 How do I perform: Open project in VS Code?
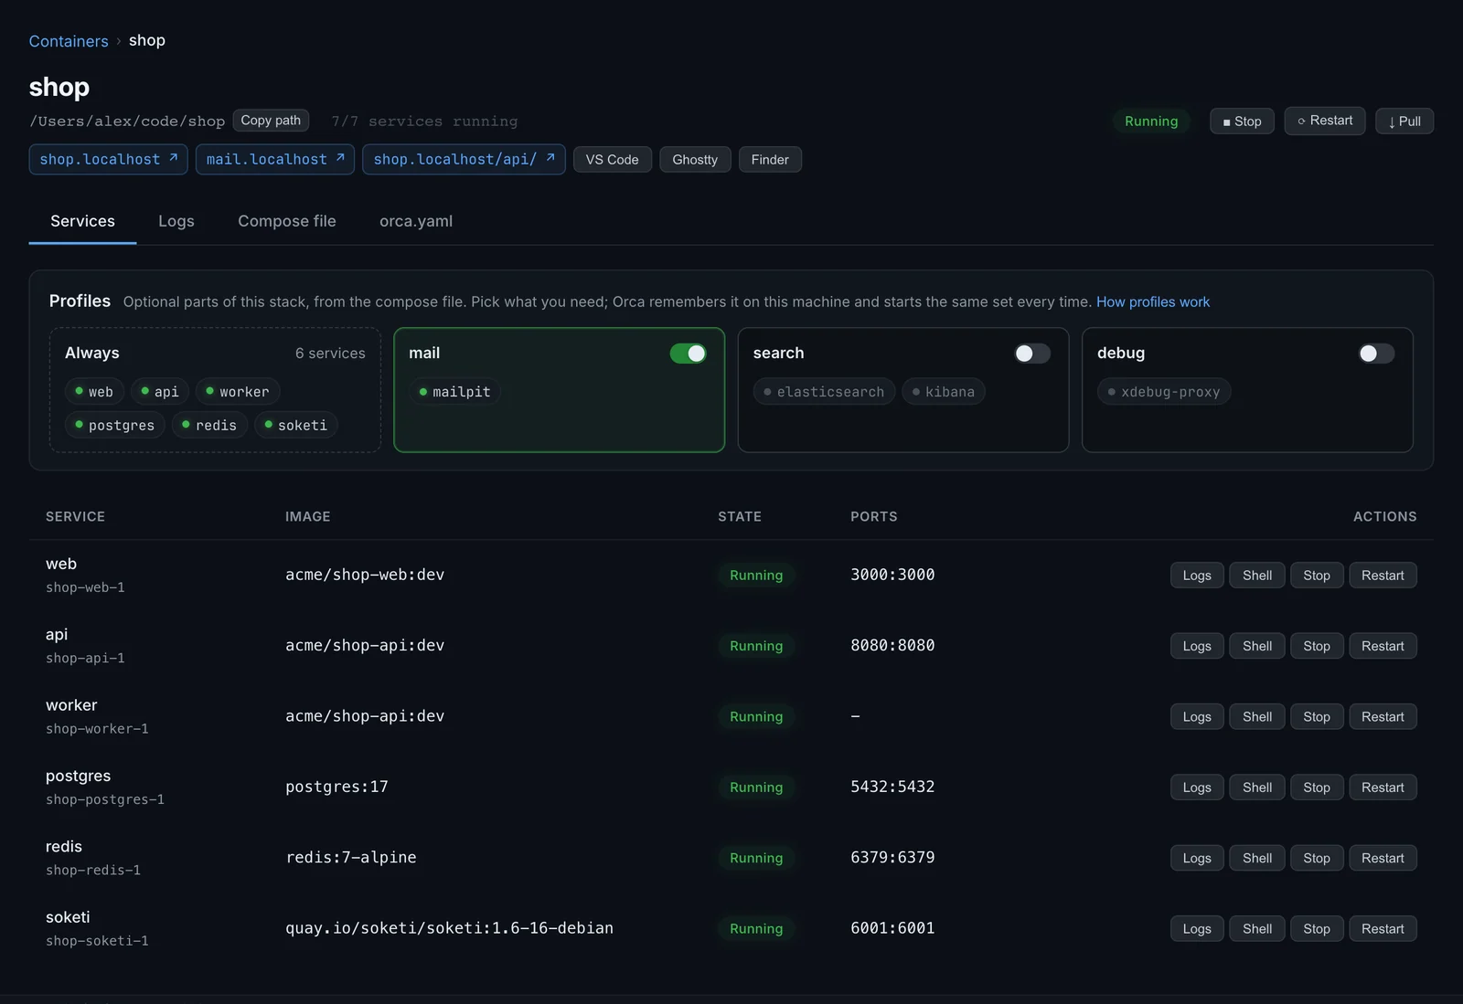point(613,160)
